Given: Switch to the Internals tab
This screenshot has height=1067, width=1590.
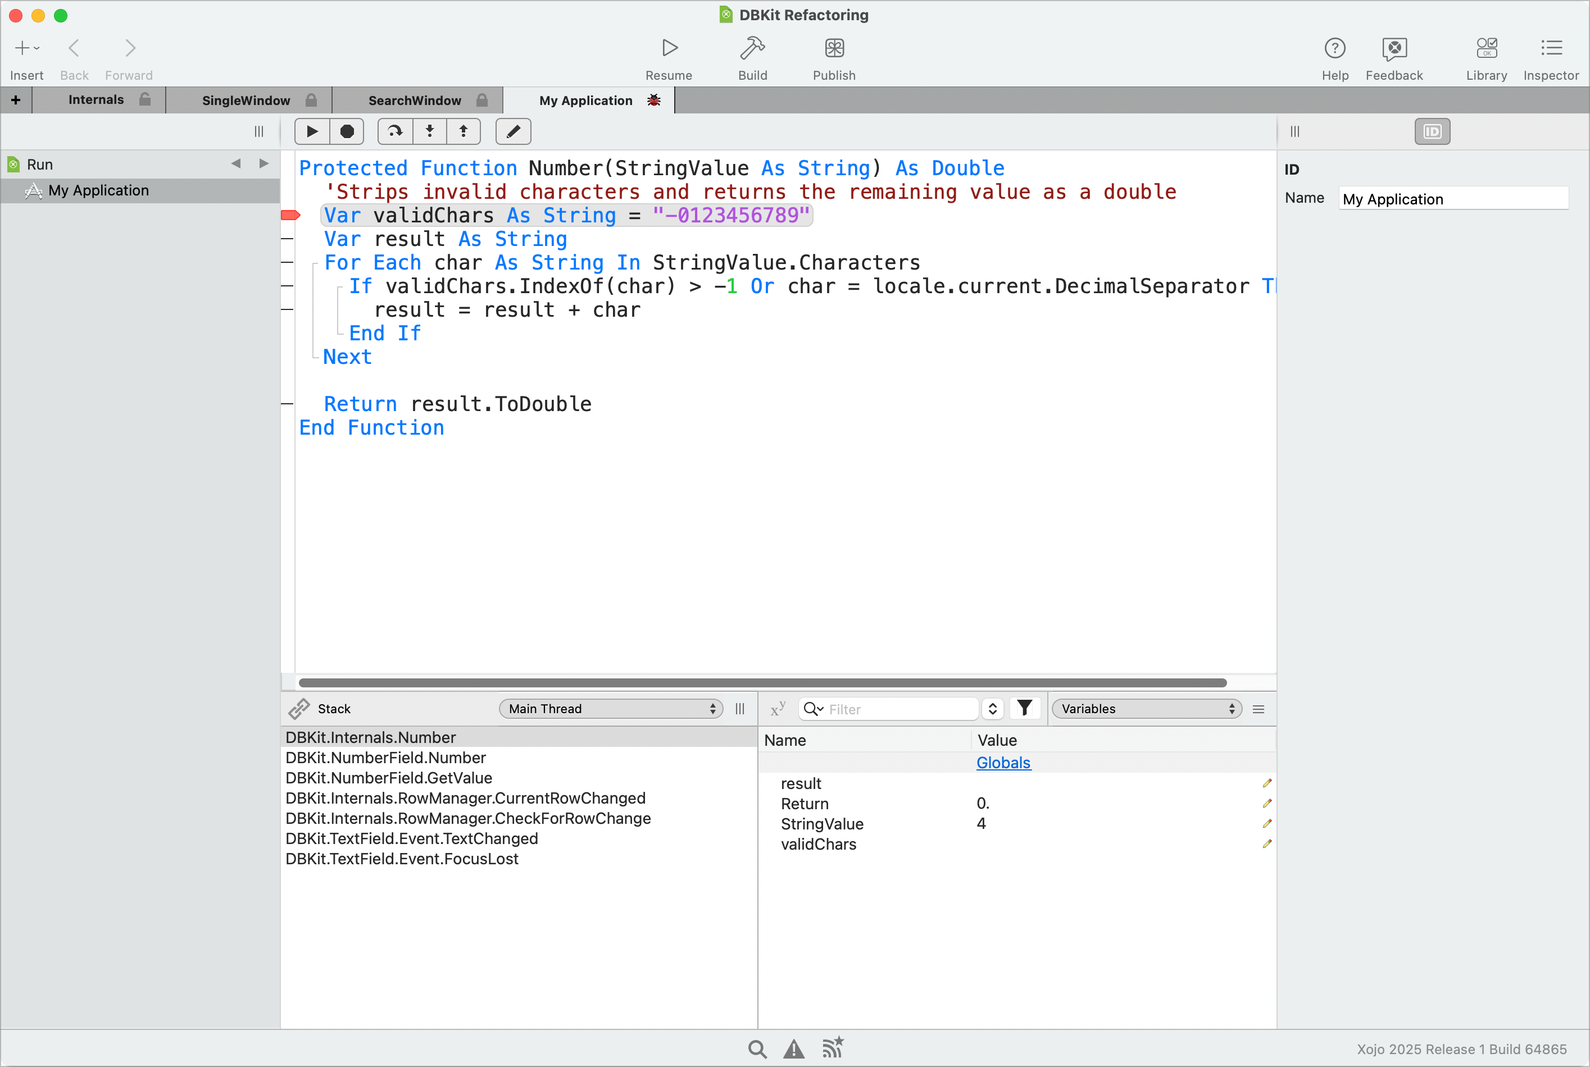Looking at the screenshot, I should pos(96,100).
